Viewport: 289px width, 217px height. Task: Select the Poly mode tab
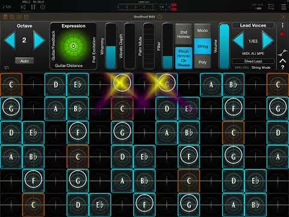coord(202,62)
